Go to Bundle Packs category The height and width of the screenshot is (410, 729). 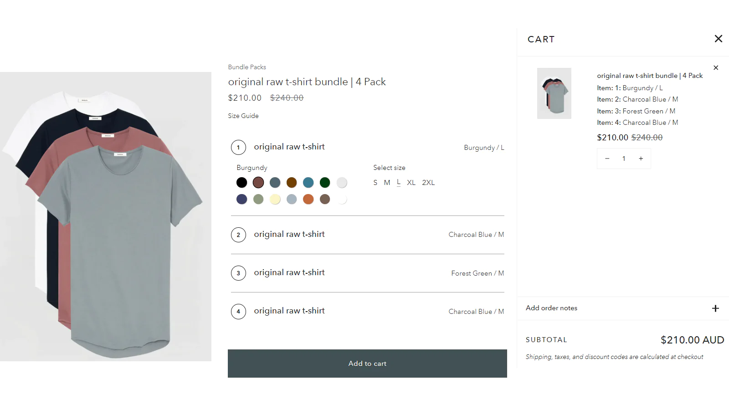pyautogui.click(x=247, y=67)
